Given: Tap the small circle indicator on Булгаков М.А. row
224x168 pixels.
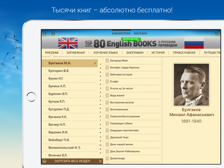Looking at the screenshot, I should 95,63.
